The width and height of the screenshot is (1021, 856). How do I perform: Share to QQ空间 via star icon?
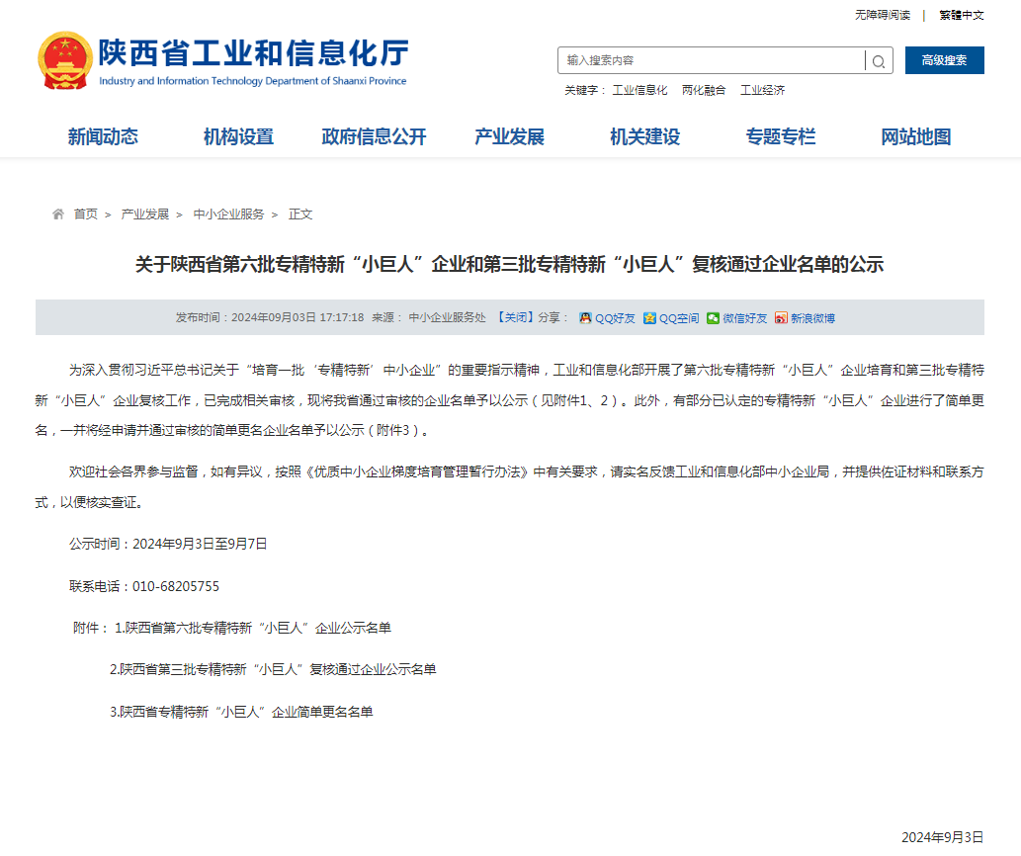tap(649, 318)
